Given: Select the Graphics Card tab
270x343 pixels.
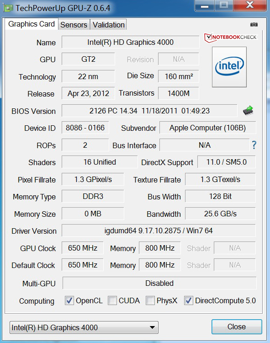Looking at the screenshot, I should 32,24.
